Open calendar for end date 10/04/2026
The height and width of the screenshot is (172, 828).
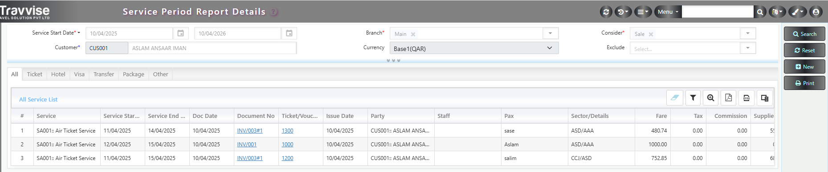point(289,33)
